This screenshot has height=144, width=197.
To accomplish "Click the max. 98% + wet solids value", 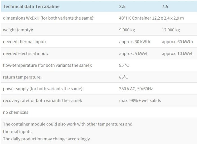I will coord(140,100).
